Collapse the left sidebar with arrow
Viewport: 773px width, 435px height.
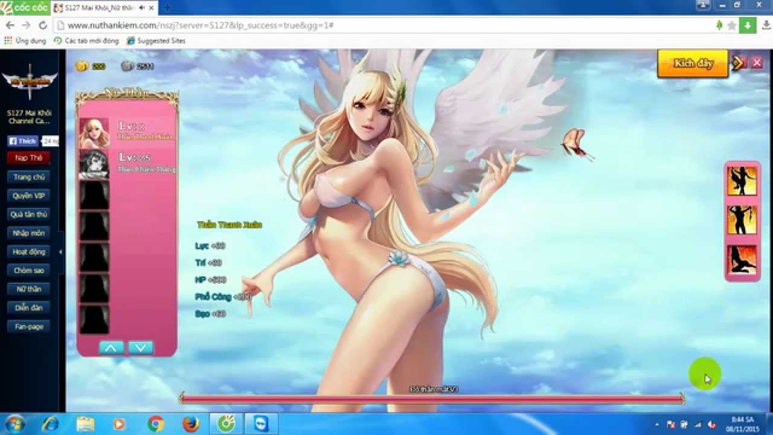tap(60, 251)
